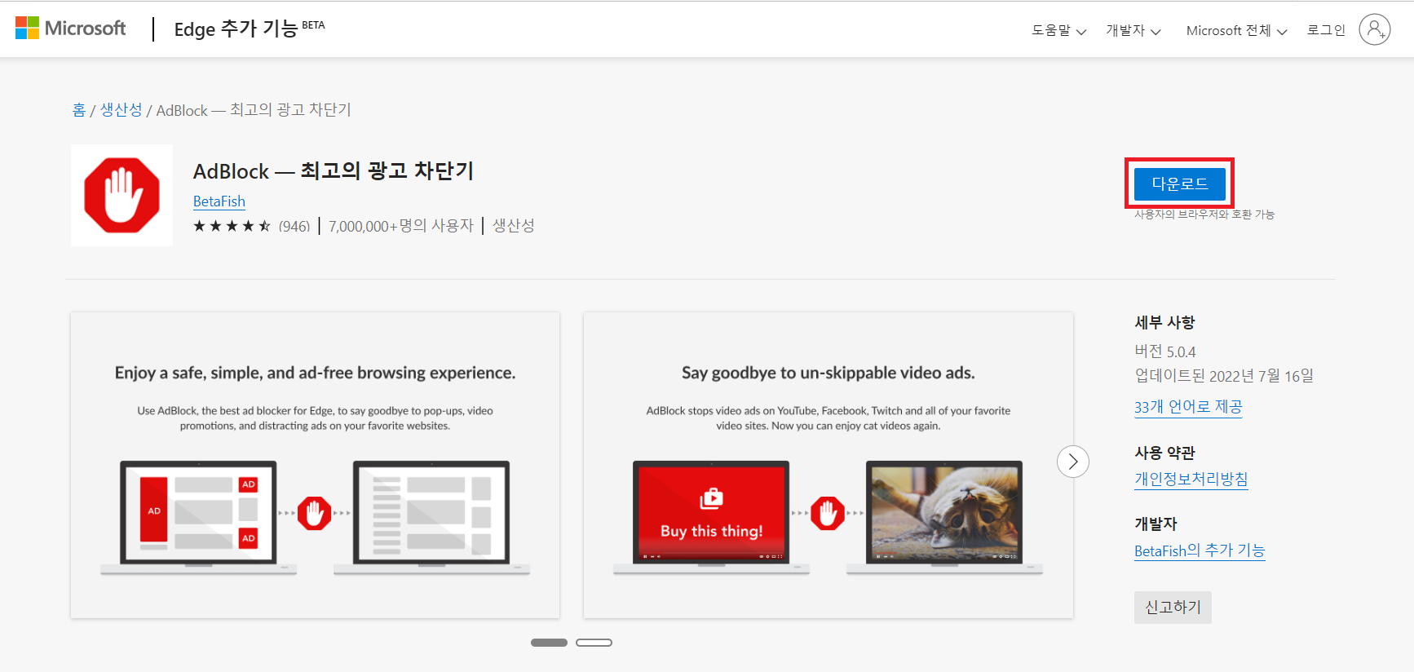Click the 신고하기 button

coord(1173,607)
